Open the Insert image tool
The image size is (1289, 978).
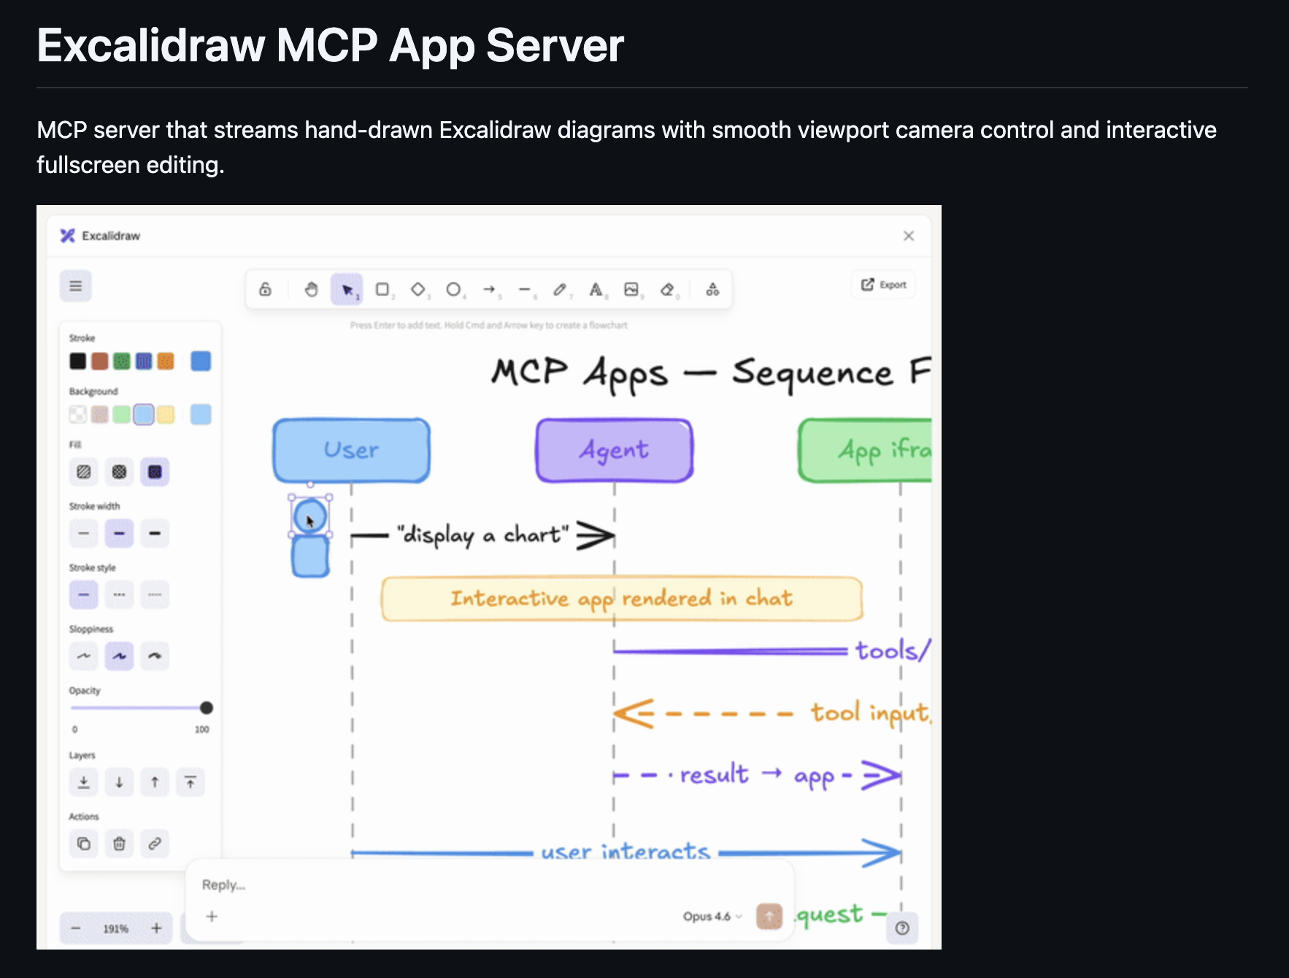point(631,289)
